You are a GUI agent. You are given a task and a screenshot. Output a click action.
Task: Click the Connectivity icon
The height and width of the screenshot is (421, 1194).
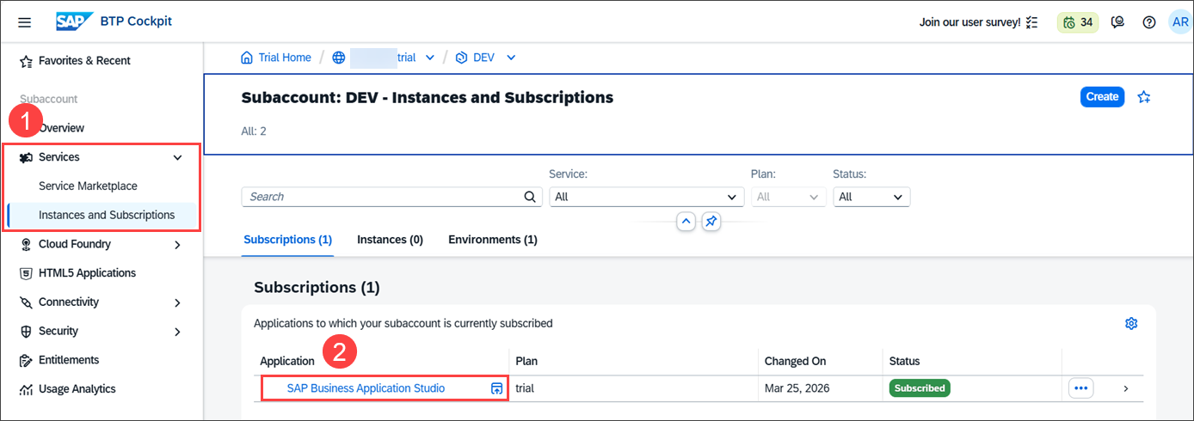(x=26, y=302)
